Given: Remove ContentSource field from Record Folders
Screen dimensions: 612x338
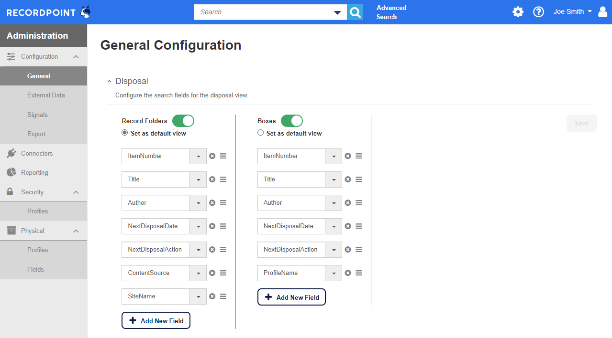Looking at the screenshot, I should (x=212, y=273).
